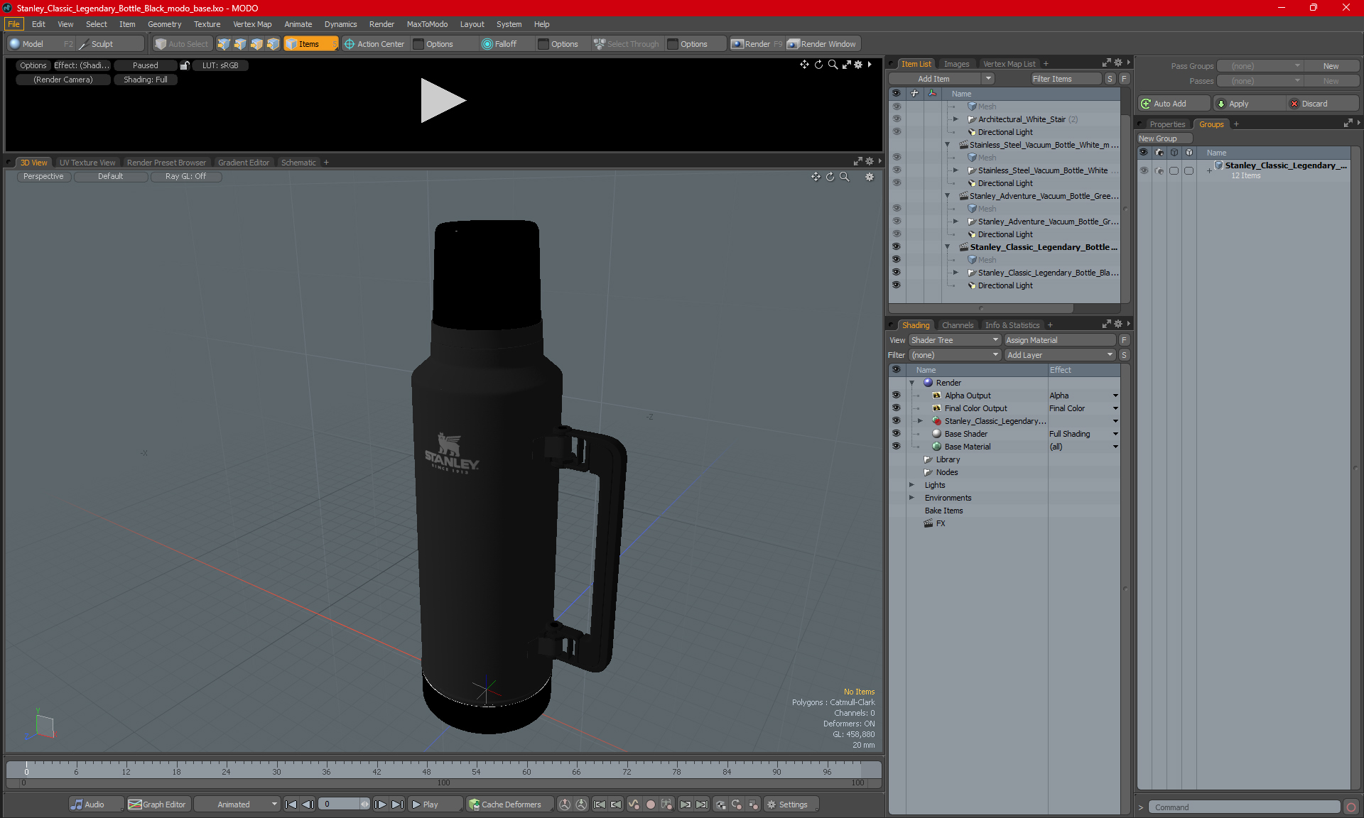Open Shader Tree view dropdown

[954, 340]
